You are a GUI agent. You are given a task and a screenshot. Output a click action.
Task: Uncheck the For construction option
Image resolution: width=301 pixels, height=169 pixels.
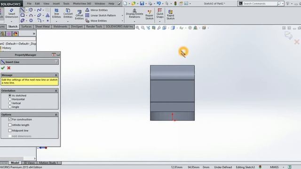(x=10, y=119)
